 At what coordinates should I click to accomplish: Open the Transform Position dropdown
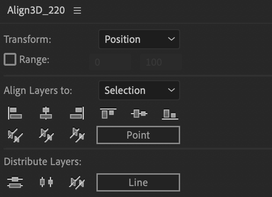pyautogui.click(x=139, y=39)
